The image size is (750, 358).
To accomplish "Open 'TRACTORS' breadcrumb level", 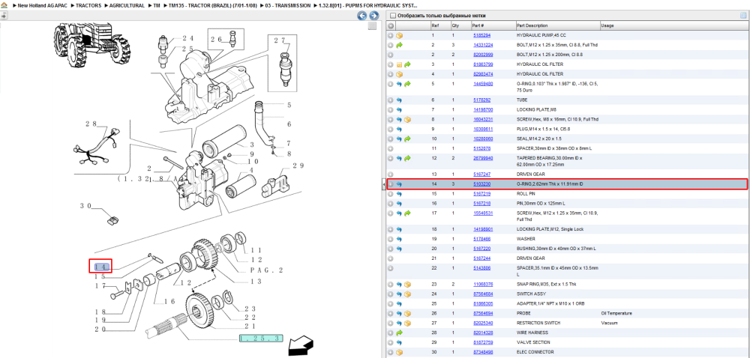I will click(x=88, y=6).
